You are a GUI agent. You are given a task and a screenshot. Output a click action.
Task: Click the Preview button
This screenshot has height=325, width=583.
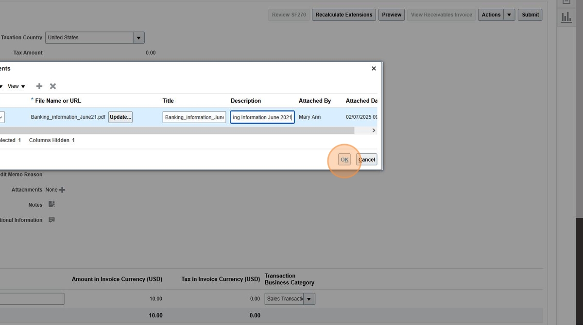coord(391,15)
